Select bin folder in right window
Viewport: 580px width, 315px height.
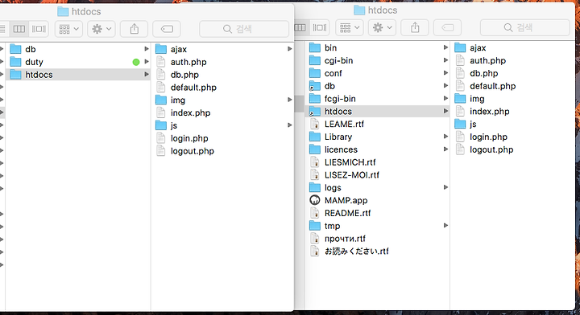pyautogui.click(x=377, y=47)
